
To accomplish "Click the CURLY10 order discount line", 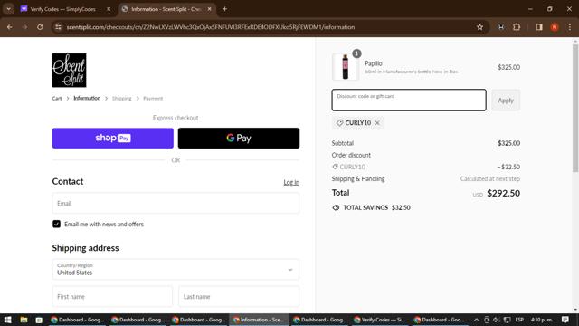I will pos(426,167).
